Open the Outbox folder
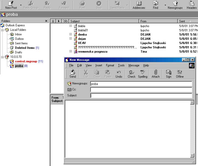 19,39
